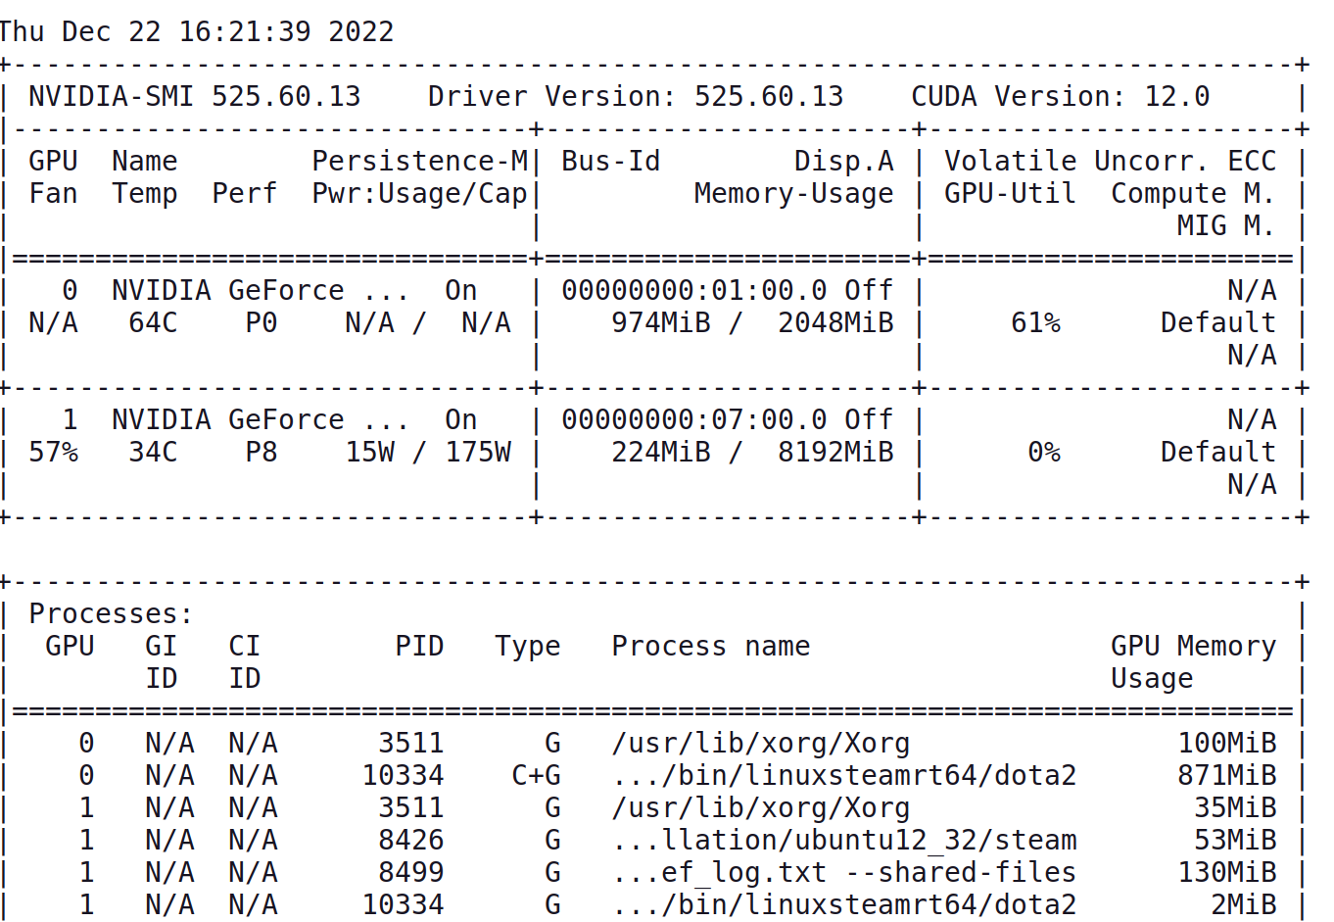Click the process type 'C+G'
Screen dimensions: 1334x922
tap(536, 775)
